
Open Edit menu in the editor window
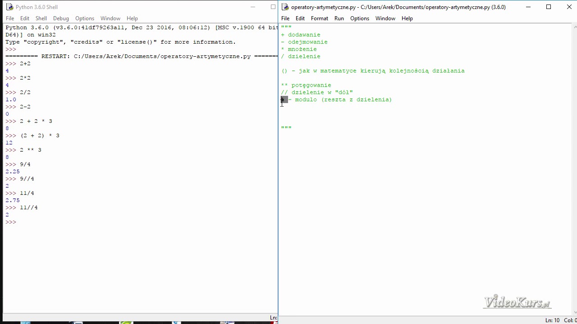coord(300,18)
